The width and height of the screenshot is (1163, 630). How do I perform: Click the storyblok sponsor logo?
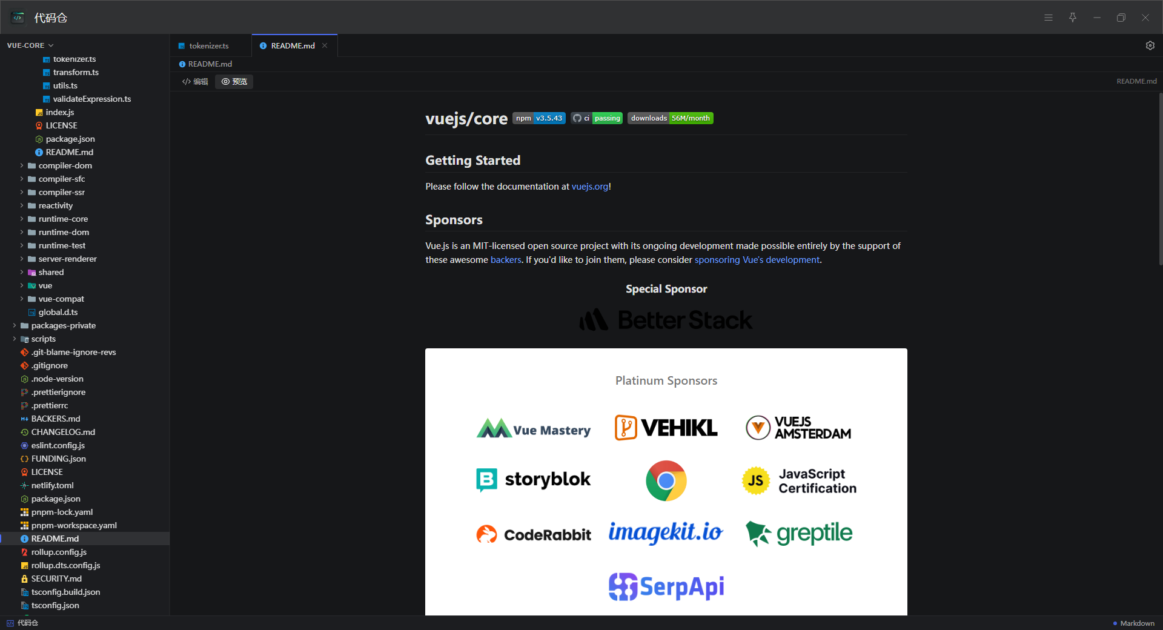[x=533, y=480]
